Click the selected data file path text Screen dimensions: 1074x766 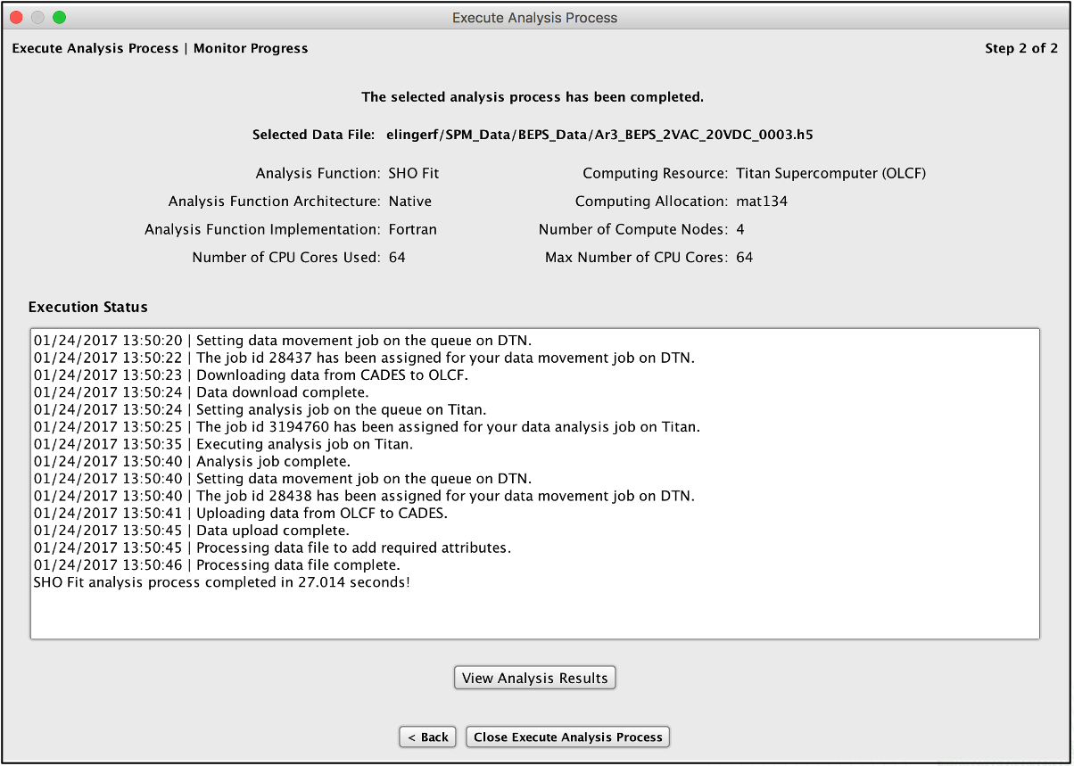click(599, 135)
